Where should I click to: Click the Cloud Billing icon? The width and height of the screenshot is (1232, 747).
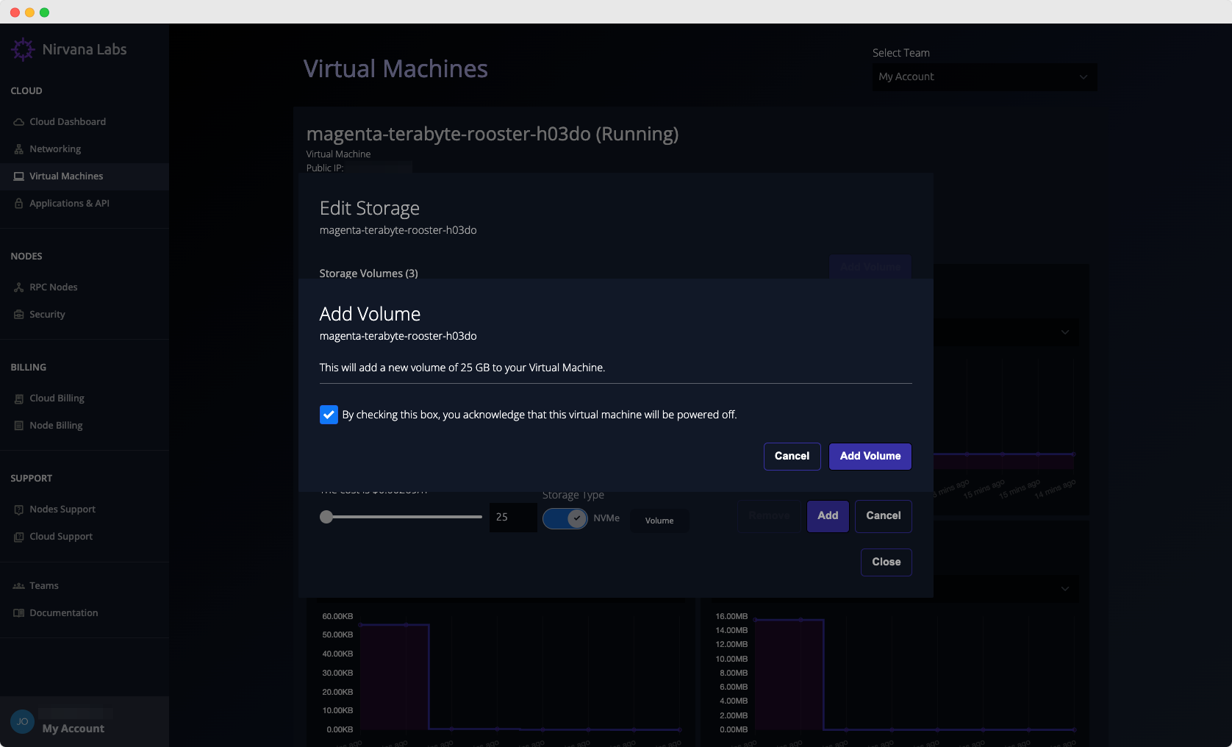tap(19, 398)
